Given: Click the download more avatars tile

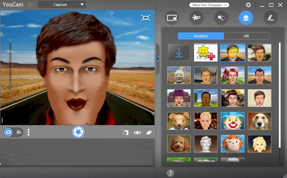Looking at the screenshot, I should coord(179,53).
